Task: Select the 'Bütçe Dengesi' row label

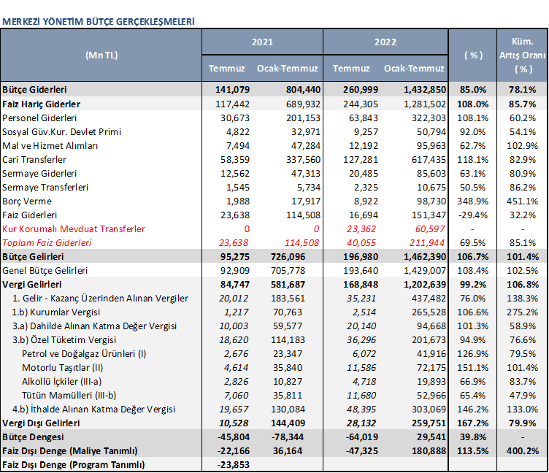Action: tap(33, 437)
